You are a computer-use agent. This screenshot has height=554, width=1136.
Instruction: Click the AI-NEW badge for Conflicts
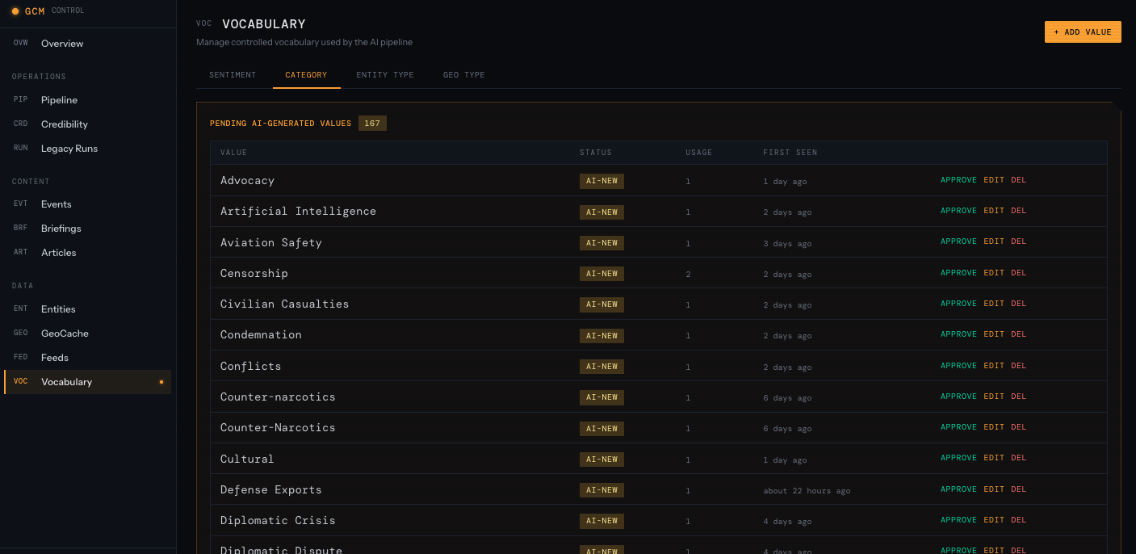[x=602, y=367]
